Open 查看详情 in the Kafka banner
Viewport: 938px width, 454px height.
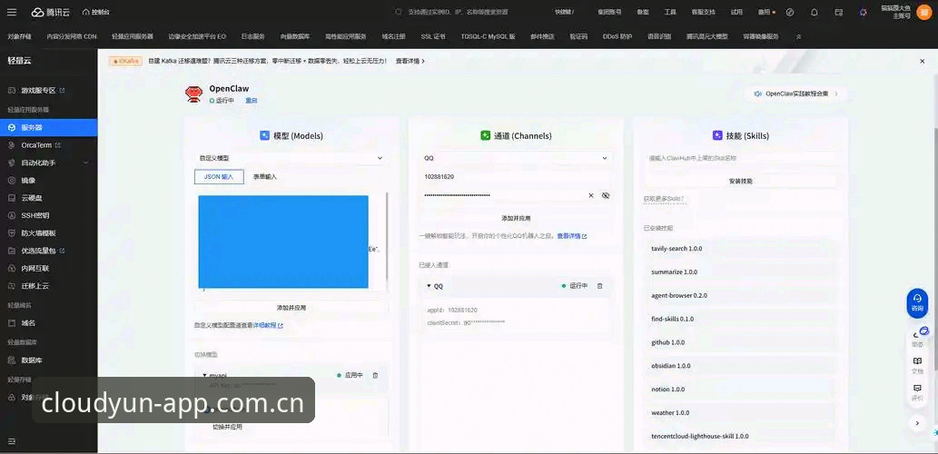click(x=410, y=61)
